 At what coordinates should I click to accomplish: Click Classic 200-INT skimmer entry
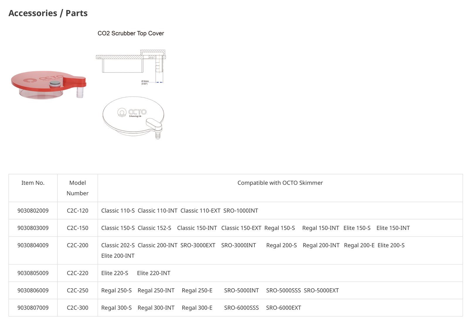click(157, 245)
